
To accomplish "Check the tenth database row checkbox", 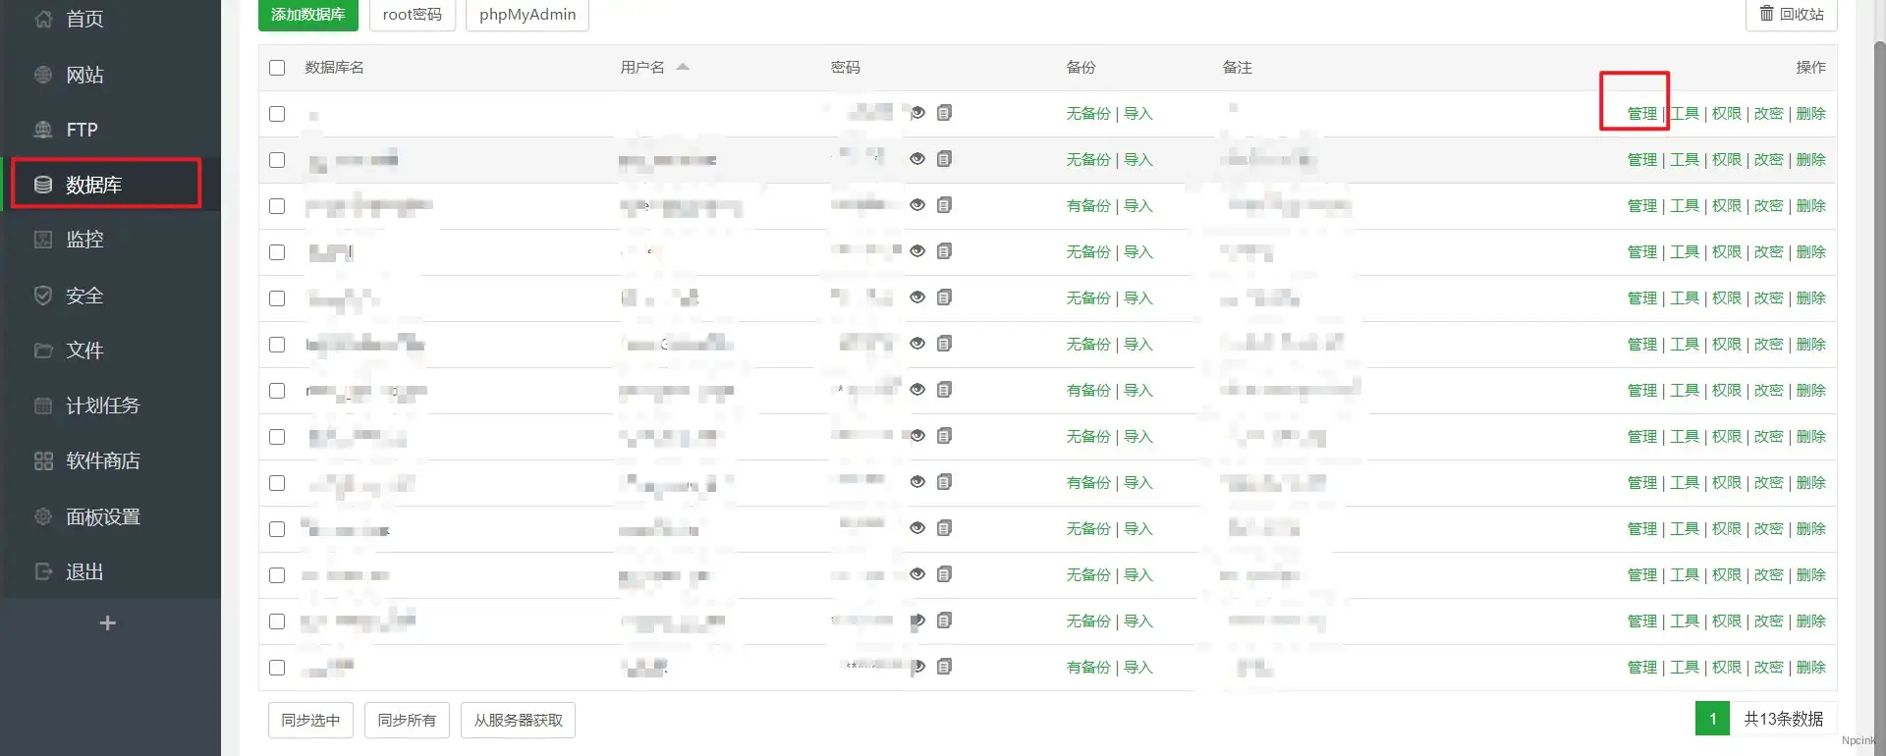I will pyautogui.click(x=277, y=529).
